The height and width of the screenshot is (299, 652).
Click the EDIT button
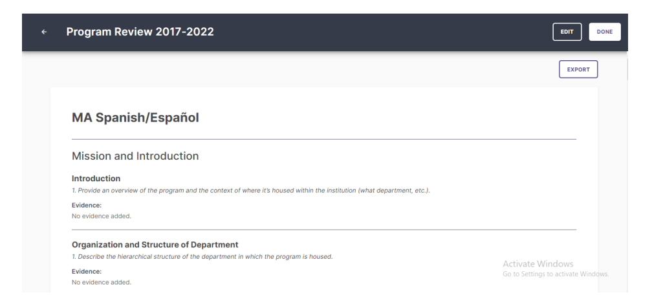coord(567,32)
